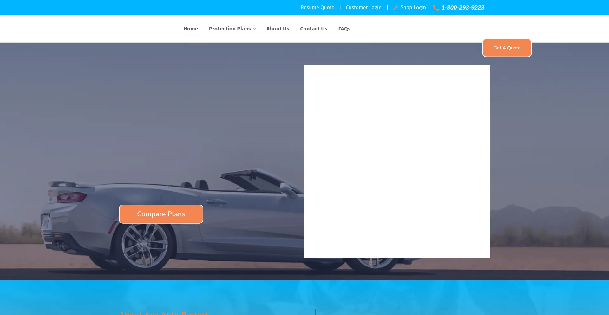Click the red tail light on the car
This screenshot has width=609, height=315.
[72, 197]
